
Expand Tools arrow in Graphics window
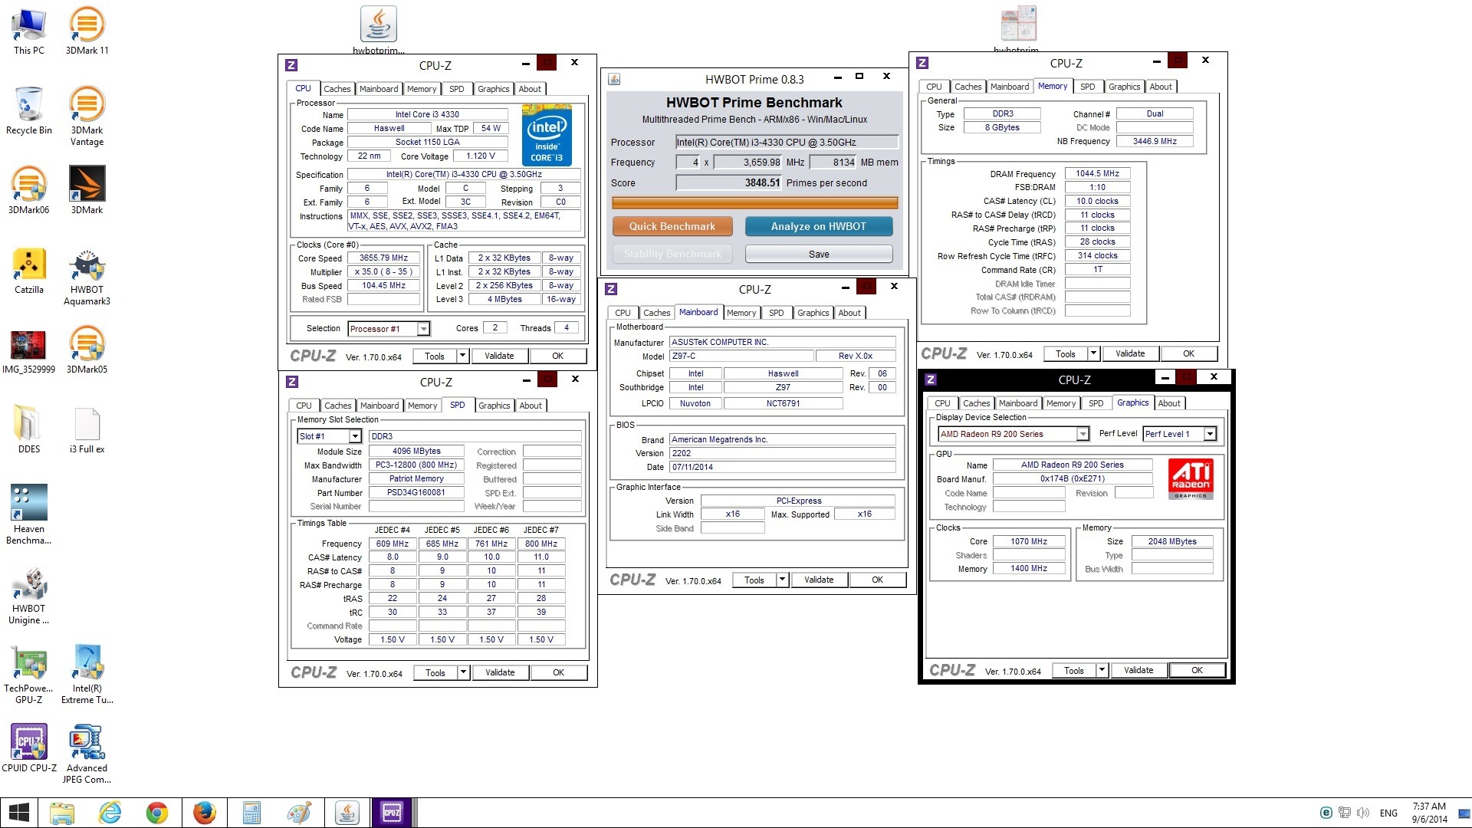pos(1102,670)
